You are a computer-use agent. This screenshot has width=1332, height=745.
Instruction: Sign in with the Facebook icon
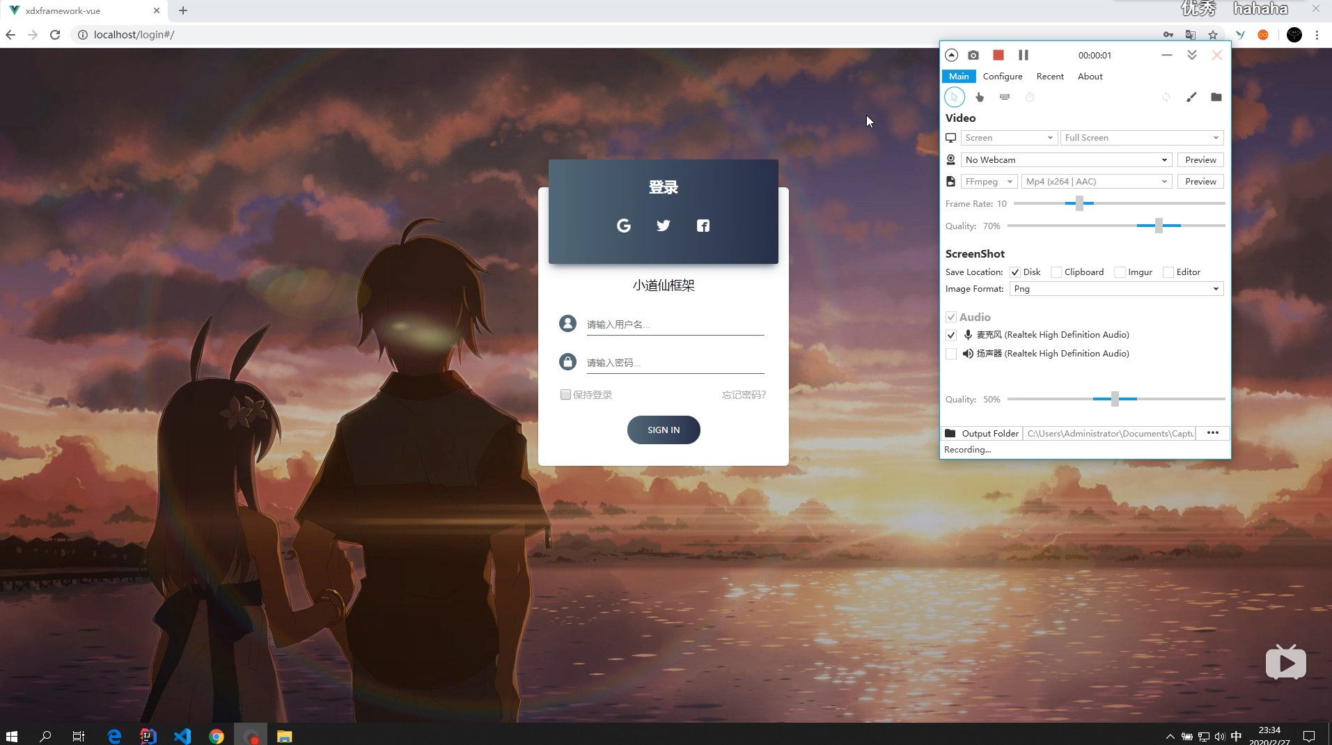pyautogui.click(x=703, y=226)
